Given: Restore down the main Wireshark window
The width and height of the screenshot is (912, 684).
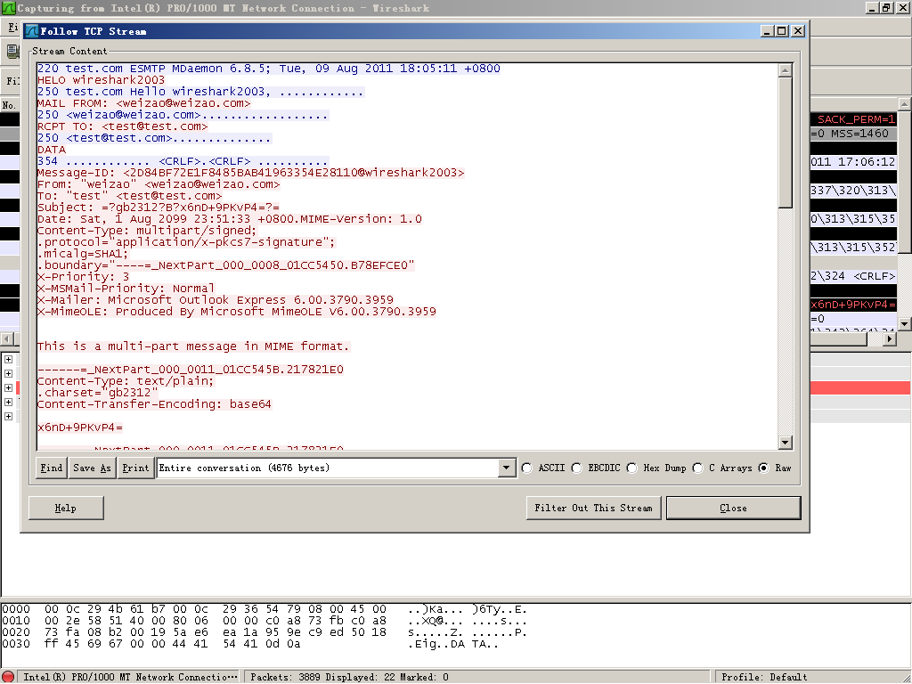Looking at the screenshot, I should [886, 8].
